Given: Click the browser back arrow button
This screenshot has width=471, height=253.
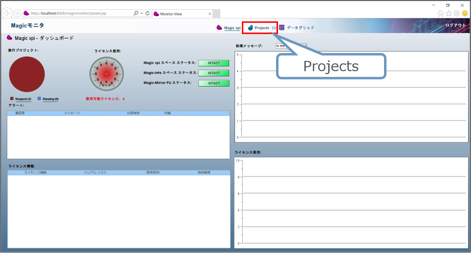Looking at the screenshot, I should pos(7,13).
